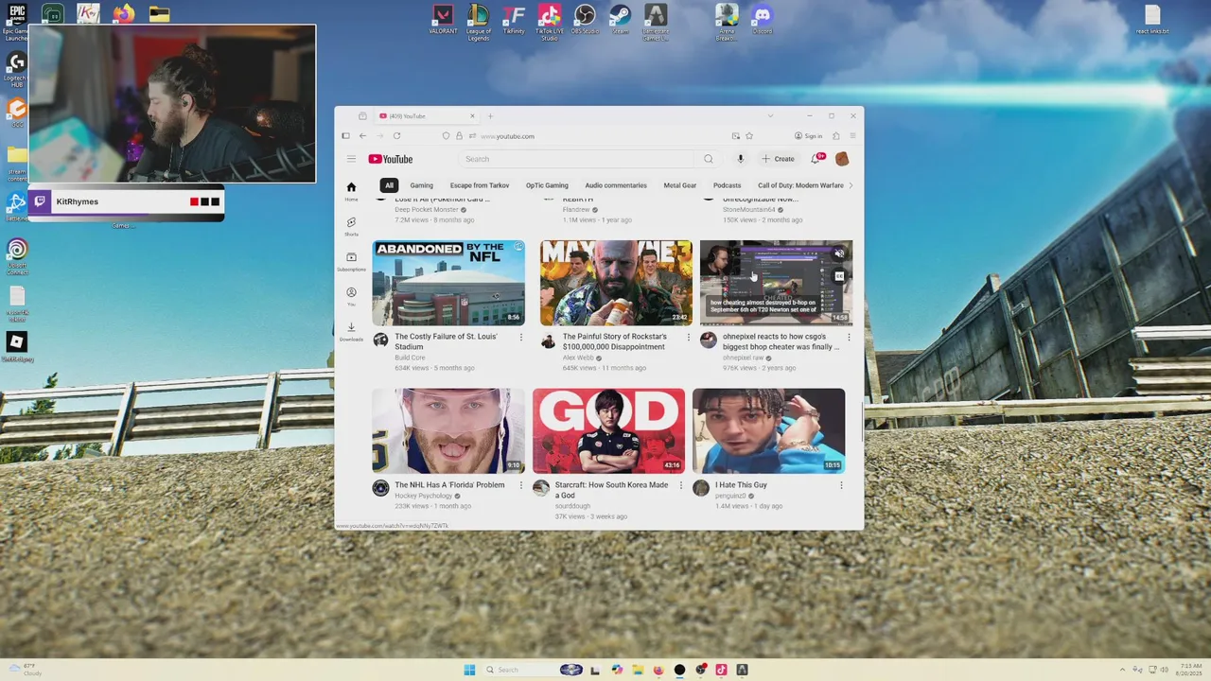Screen dimensions: 1211x681
Task: Select the Gaming category chip
Action: [x=422, y=185]
